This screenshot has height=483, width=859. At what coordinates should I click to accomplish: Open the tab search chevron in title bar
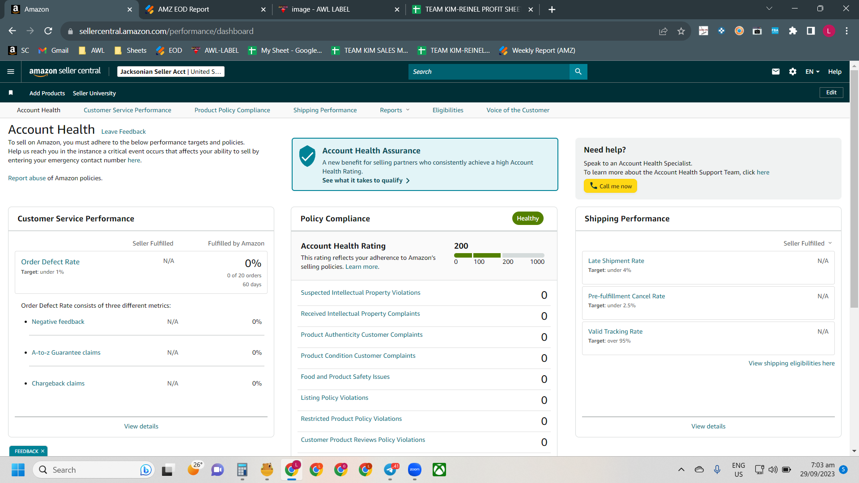coord(769,8)
